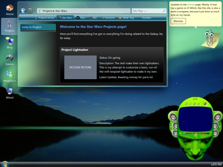
Task: Click the PICTORE PICTORE placeholder thumbnail
Action: [x=81, y=67]
